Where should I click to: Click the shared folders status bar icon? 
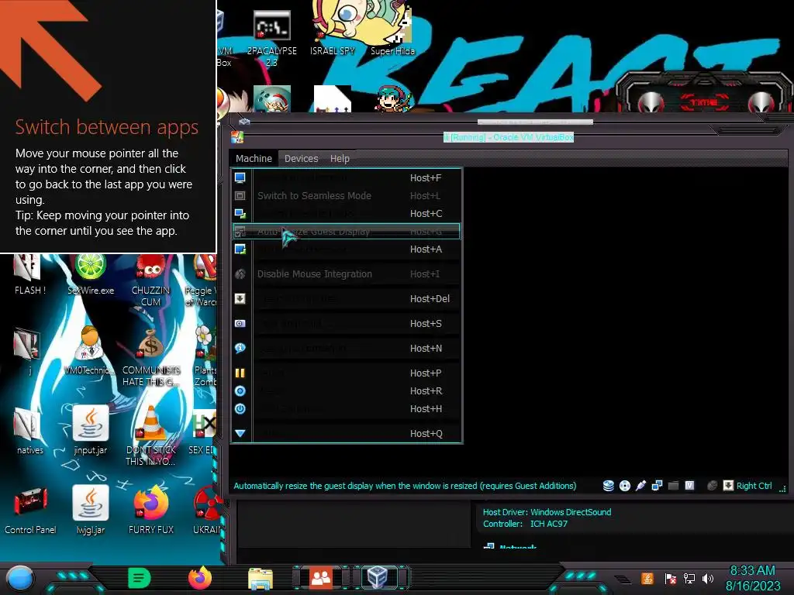tap(673, 486)
